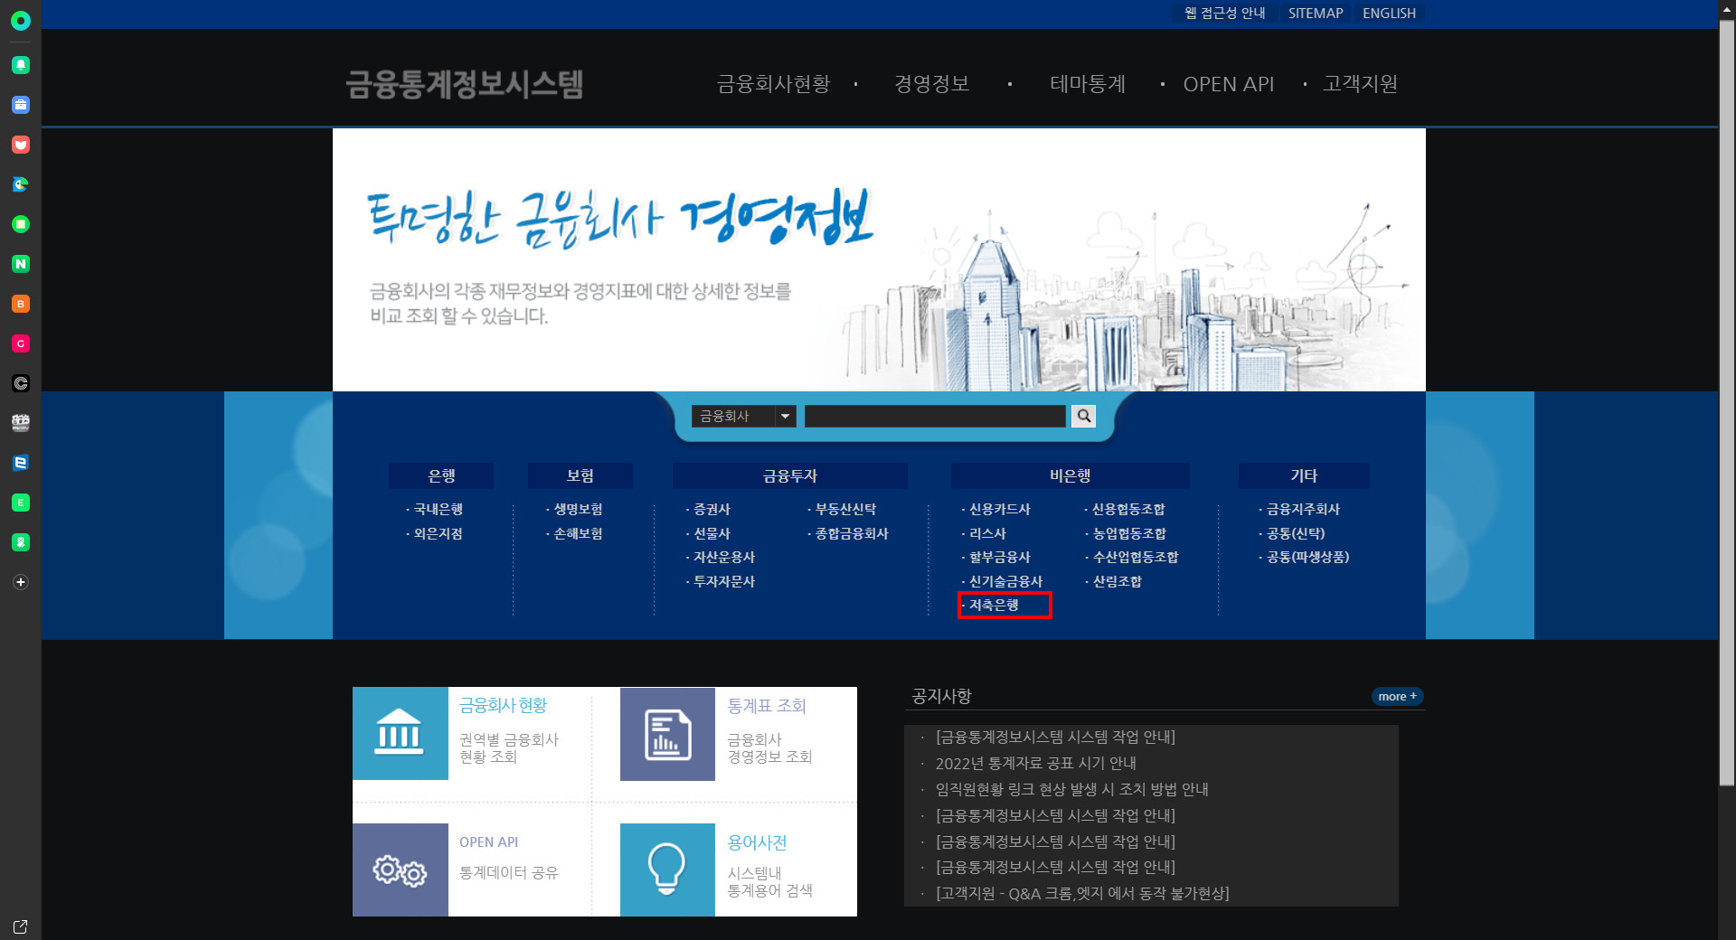The height and width of the screenshot is (940, 1736).
Task: Click the search text input field
Action: [935, 416]
